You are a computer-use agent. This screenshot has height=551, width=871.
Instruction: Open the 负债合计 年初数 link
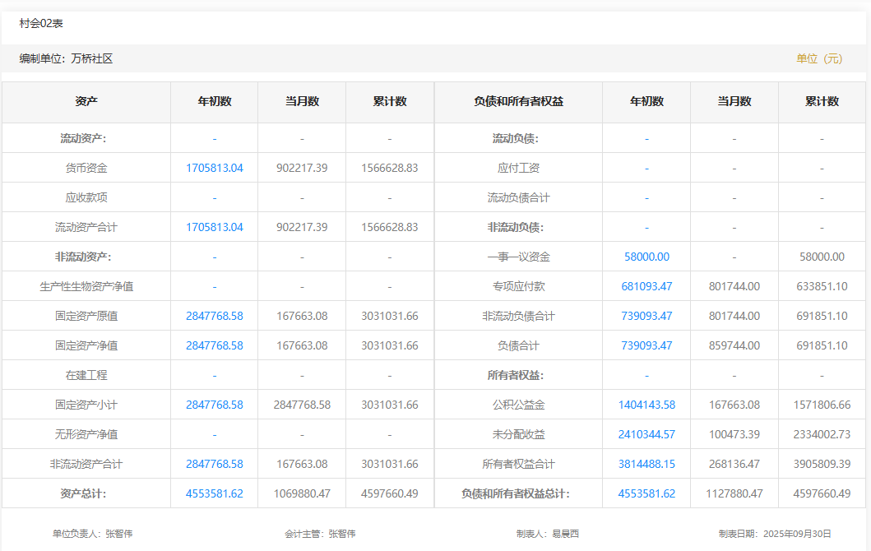646,345
